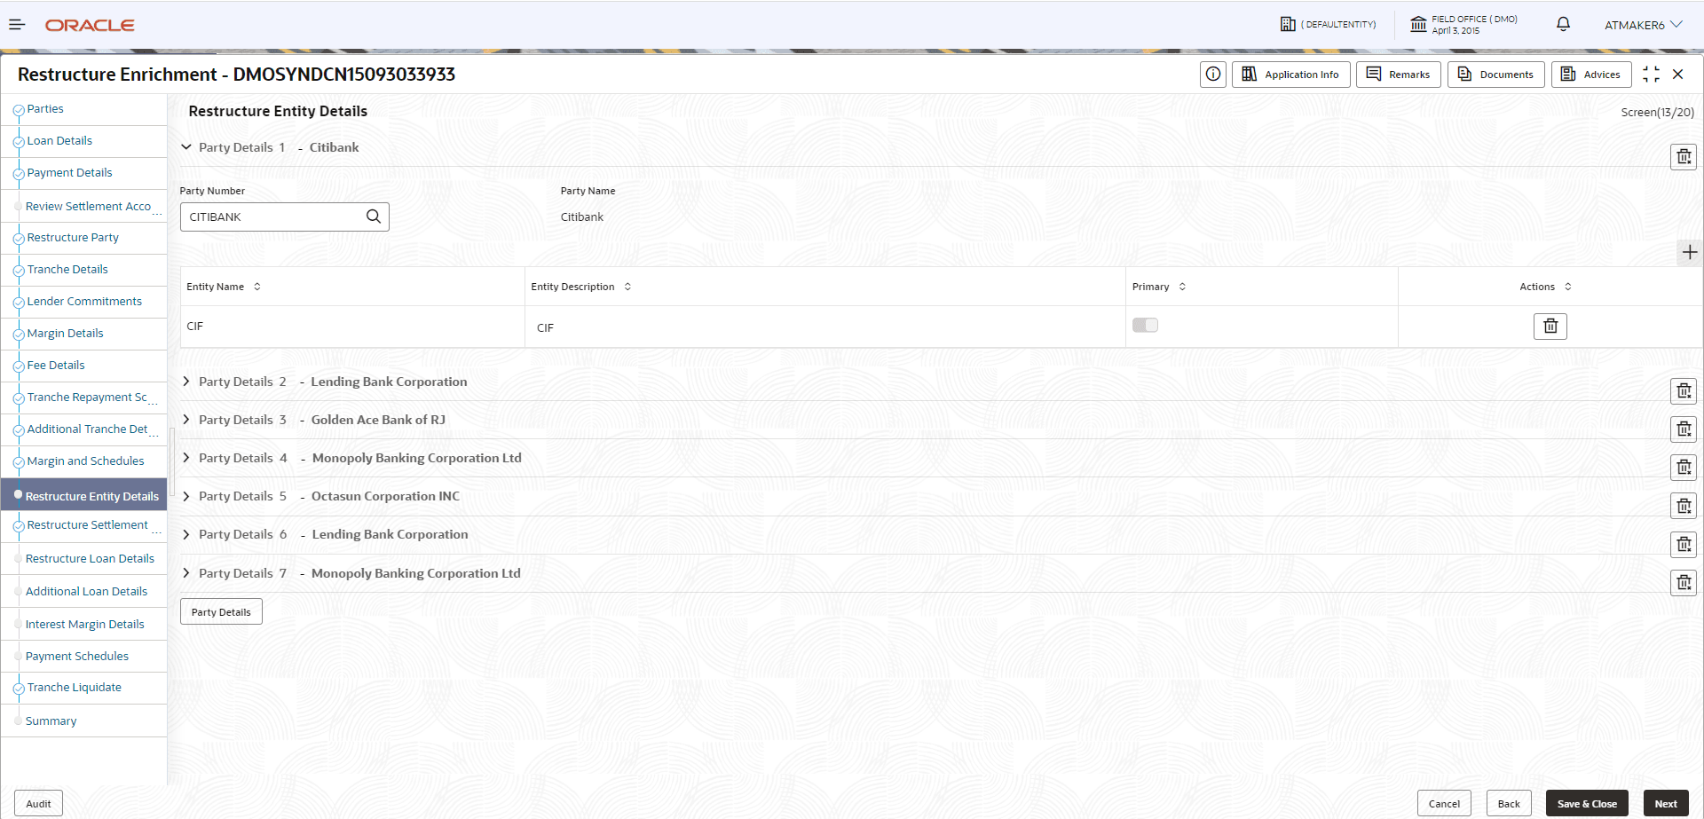Image resolution: width=1704 pixels, height=819 pixels.
Task: Open Tranche Details in the sidebar
Action: point(67,270)
